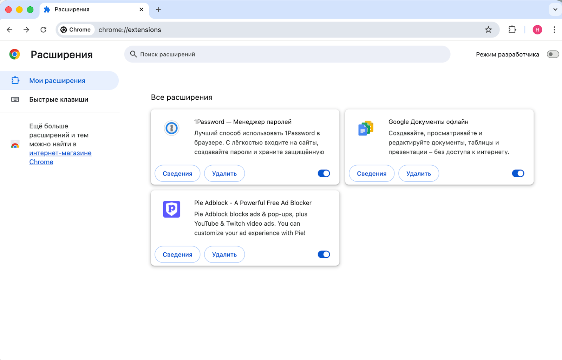Click the keyboard icon beside Быстрые клавиши

click(x=15, y=100)
